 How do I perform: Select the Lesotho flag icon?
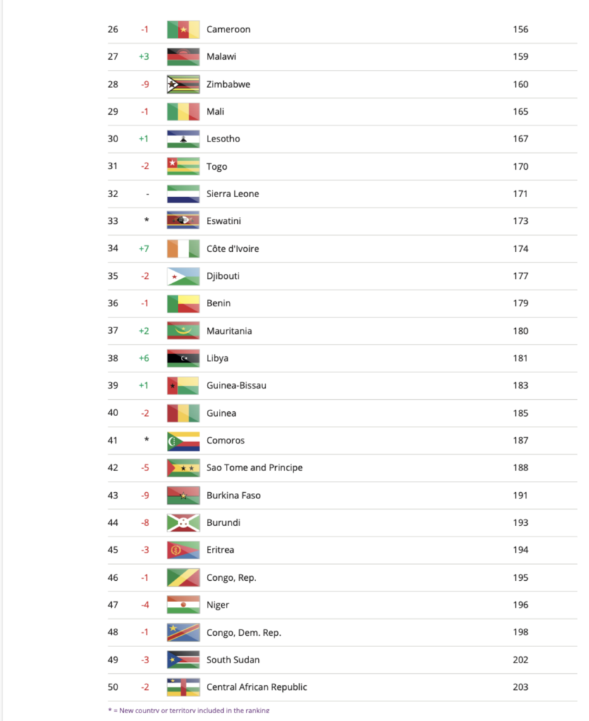[x=183, y=139]
